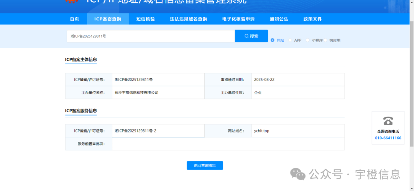
Task: Go to 违法违规域名查询 tab
Action: point(188,19)
